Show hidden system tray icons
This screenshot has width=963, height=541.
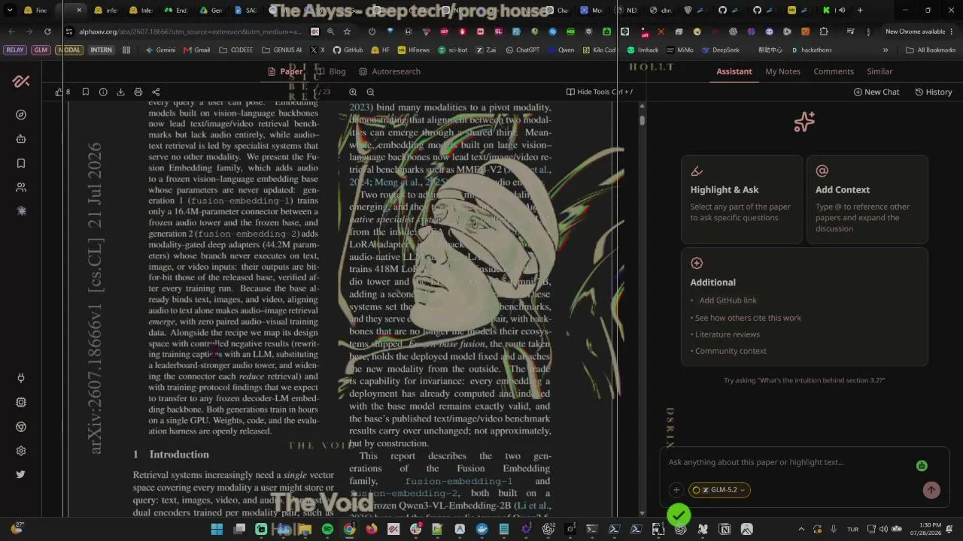click(800, 529)
